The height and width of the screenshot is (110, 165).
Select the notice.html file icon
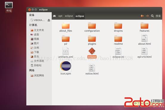[92, 68]
